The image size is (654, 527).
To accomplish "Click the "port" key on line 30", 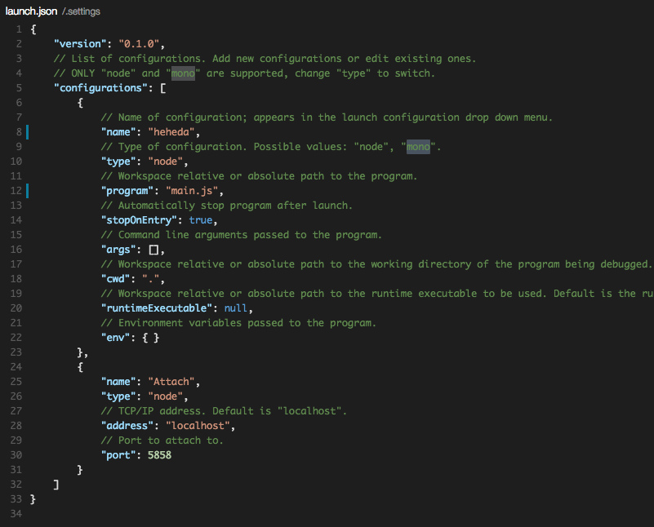I will [x=118, y=455].
